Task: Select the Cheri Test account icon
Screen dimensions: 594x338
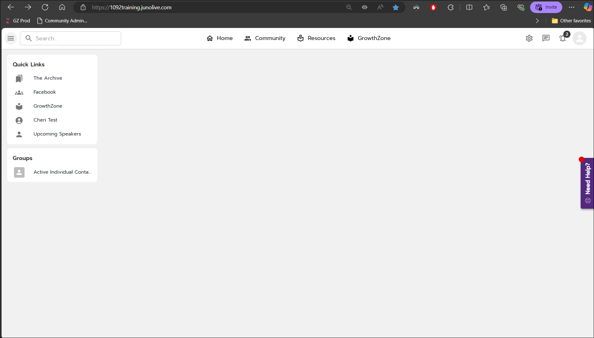Action: (x=19, y=120)
